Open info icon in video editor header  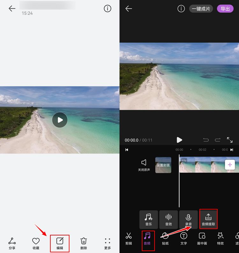[x=181, y=9]
